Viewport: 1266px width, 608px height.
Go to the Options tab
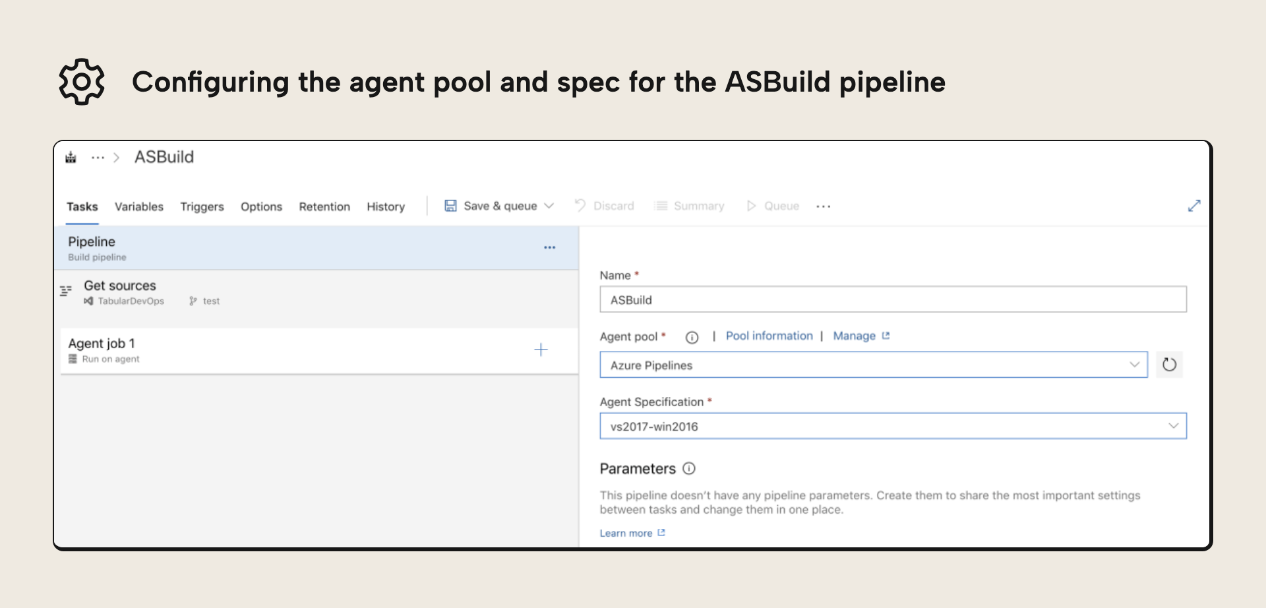(x=261, y=206)
